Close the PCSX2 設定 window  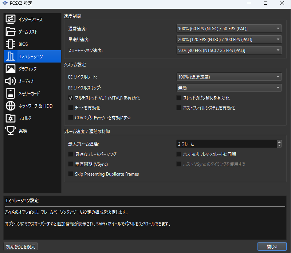[x=282, y=3]
